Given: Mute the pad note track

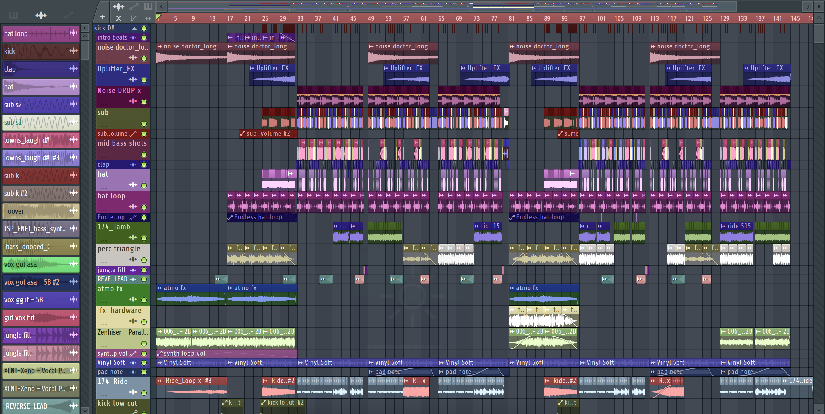Looking at the screenshot, I should pyautogui.click(x=144, y=372).
